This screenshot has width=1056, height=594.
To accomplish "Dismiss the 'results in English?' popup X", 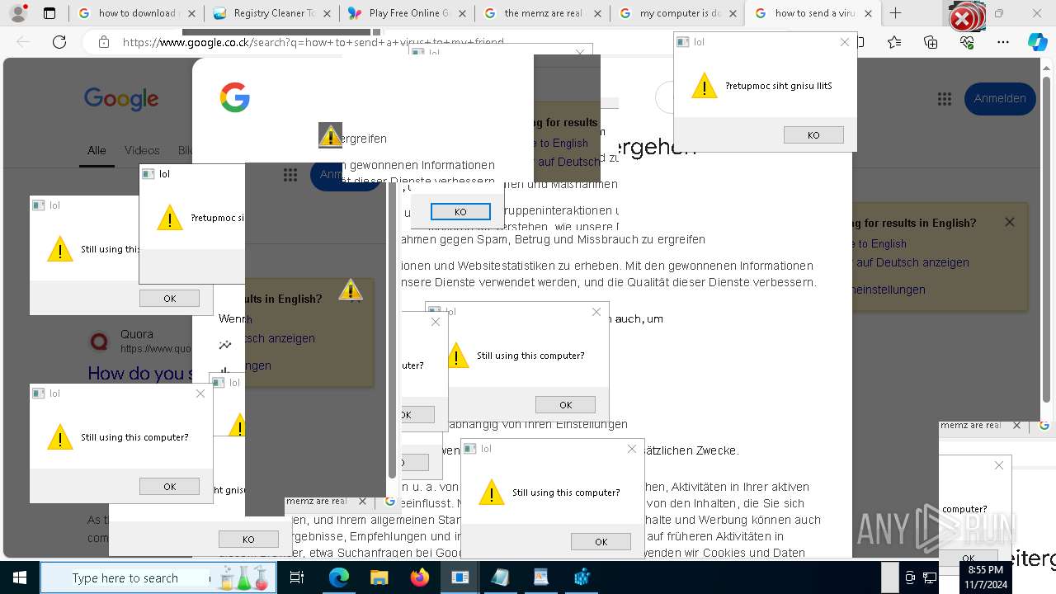I will (1010, 222).
